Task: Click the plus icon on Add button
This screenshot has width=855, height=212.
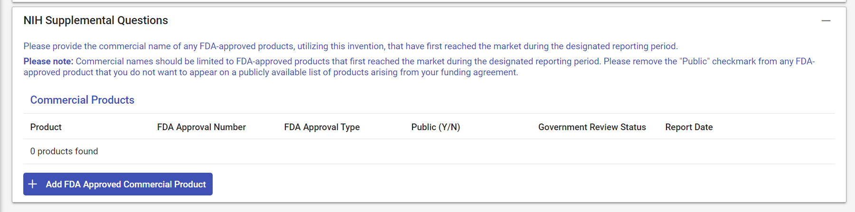Action: pos(33,184)
